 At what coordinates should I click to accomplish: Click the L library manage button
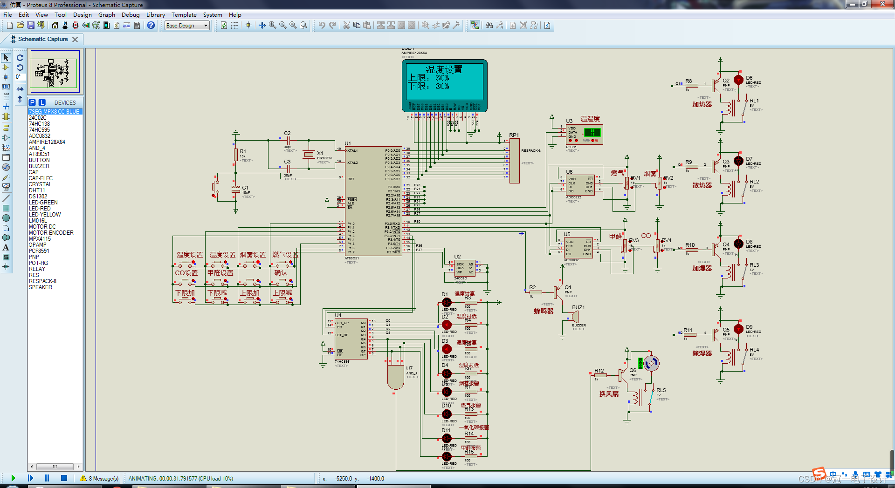(42, 102)
